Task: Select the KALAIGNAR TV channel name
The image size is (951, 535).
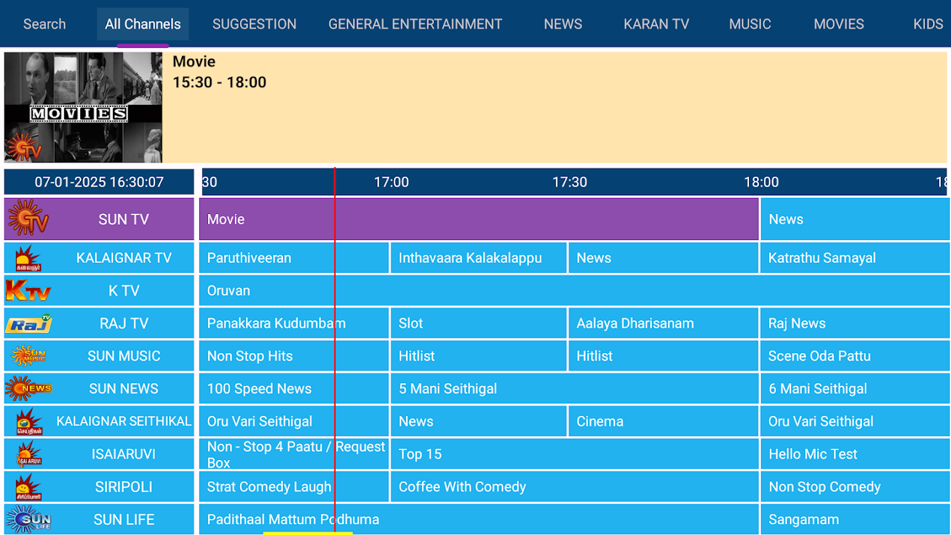Action: pos(124,258)
